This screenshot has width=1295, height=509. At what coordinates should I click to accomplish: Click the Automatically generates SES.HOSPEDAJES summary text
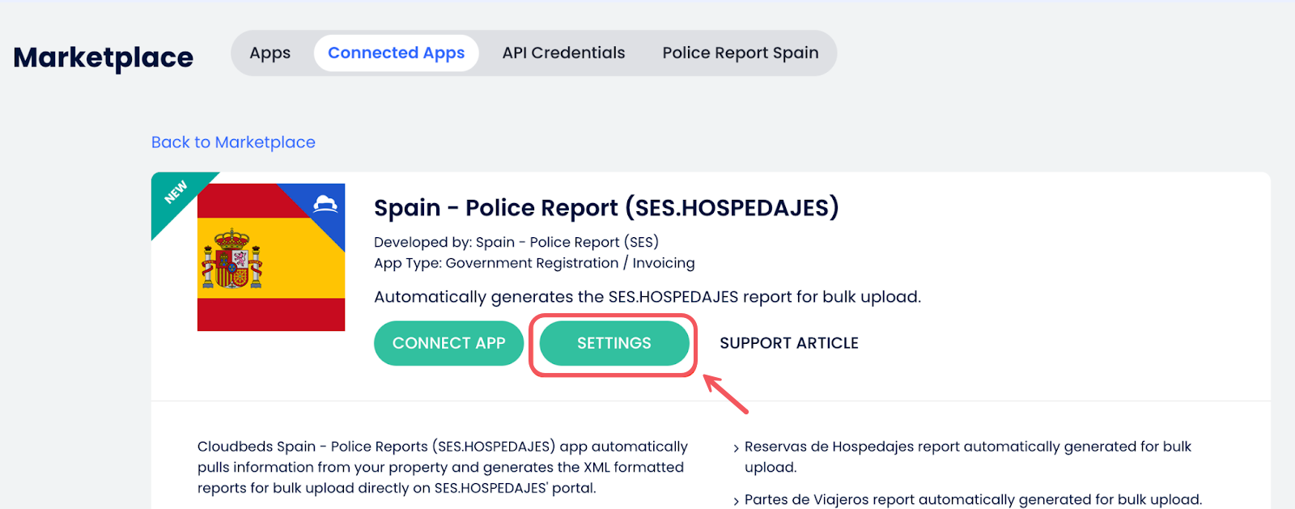647,297
